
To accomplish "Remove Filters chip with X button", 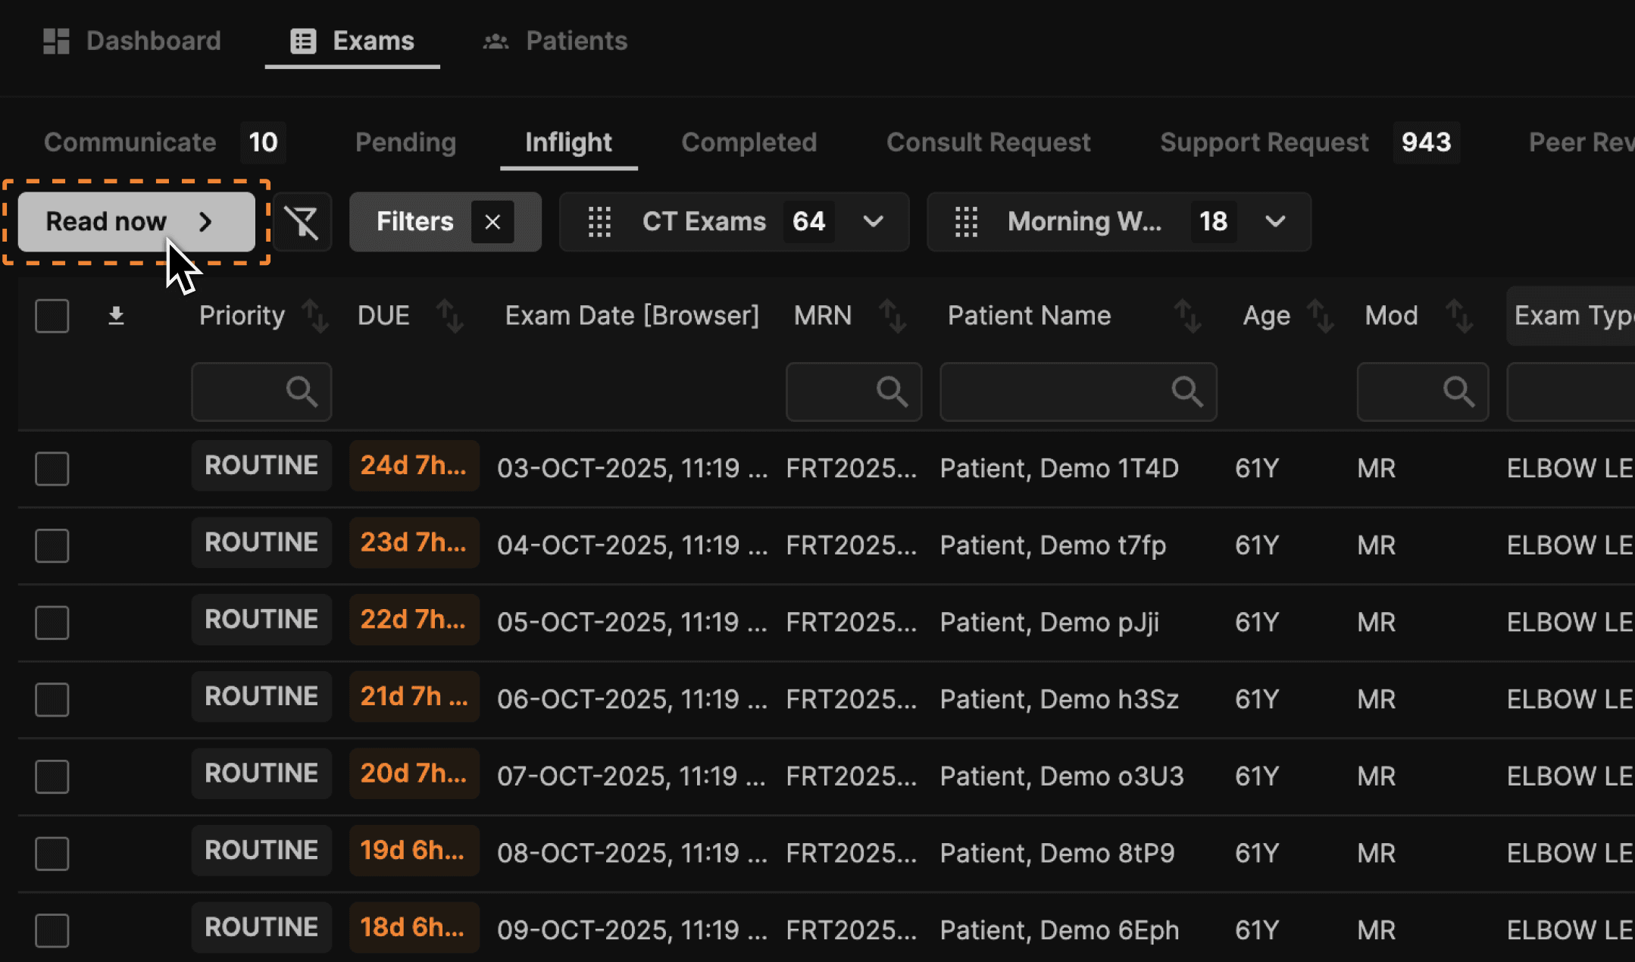I will pyautogui.click(x=492, y=222).
